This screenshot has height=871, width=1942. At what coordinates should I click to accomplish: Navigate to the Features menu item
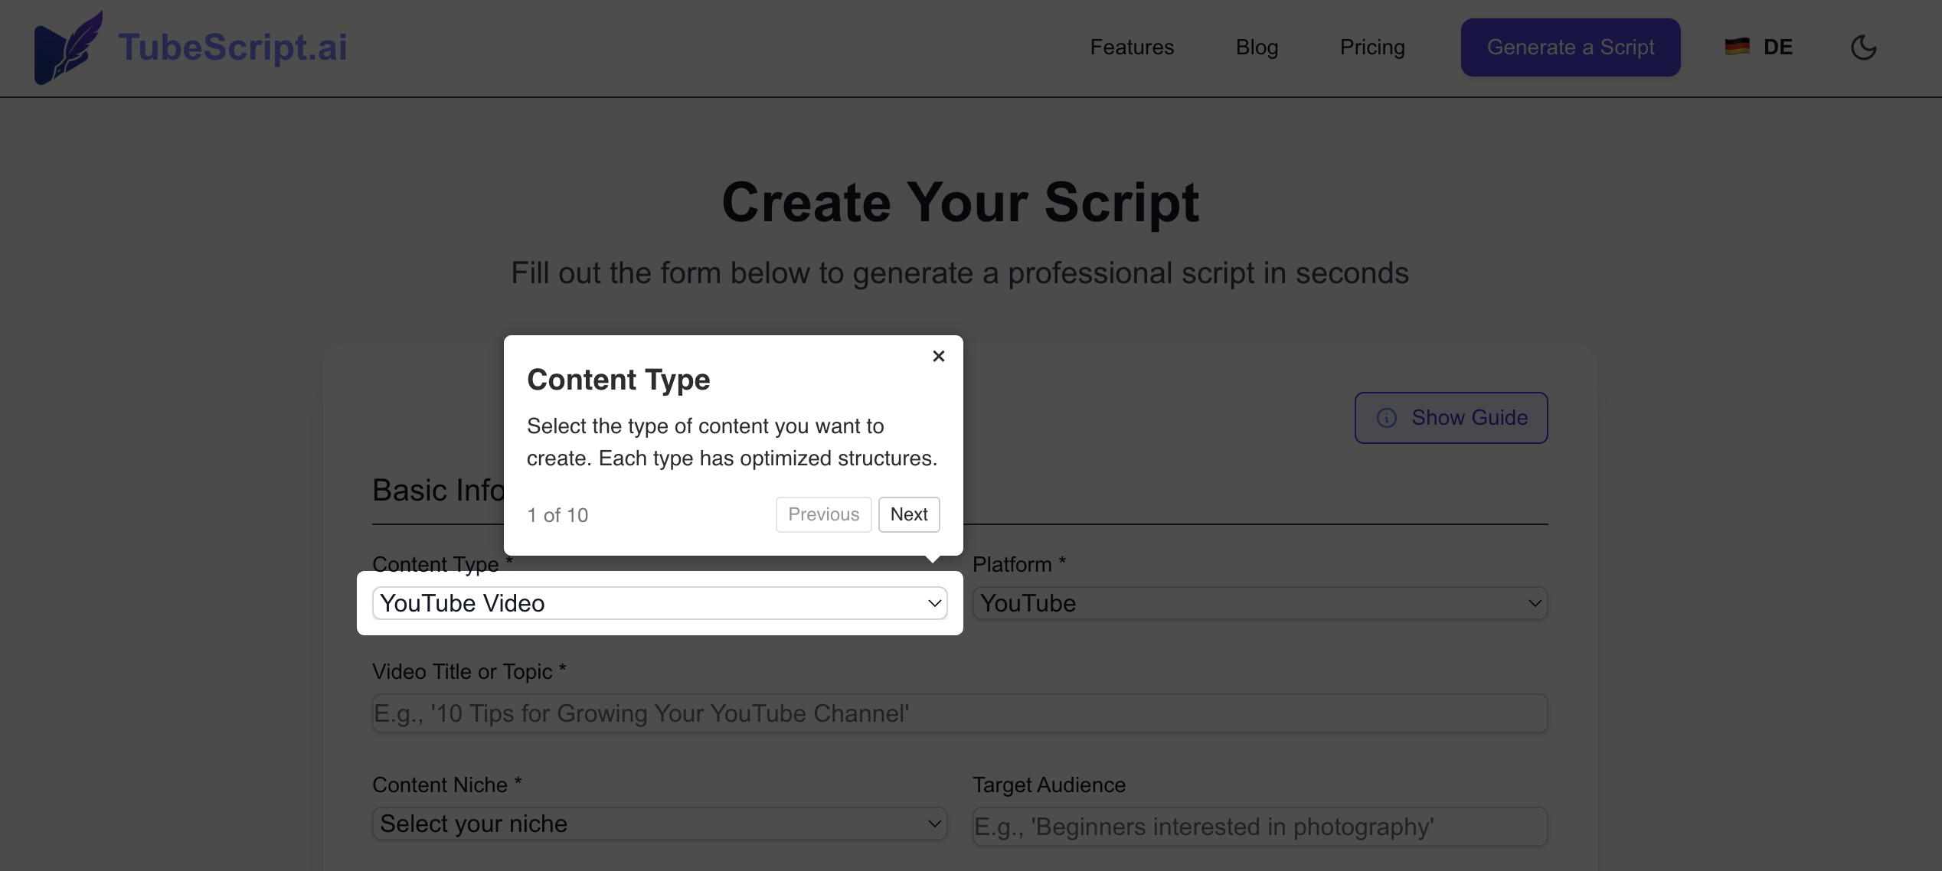1132,47
